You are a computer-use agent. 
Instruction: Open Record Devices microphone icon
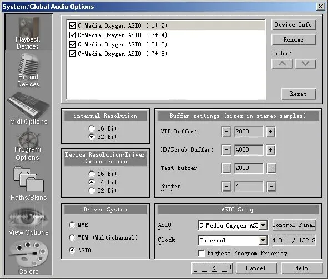click(29, 64)
